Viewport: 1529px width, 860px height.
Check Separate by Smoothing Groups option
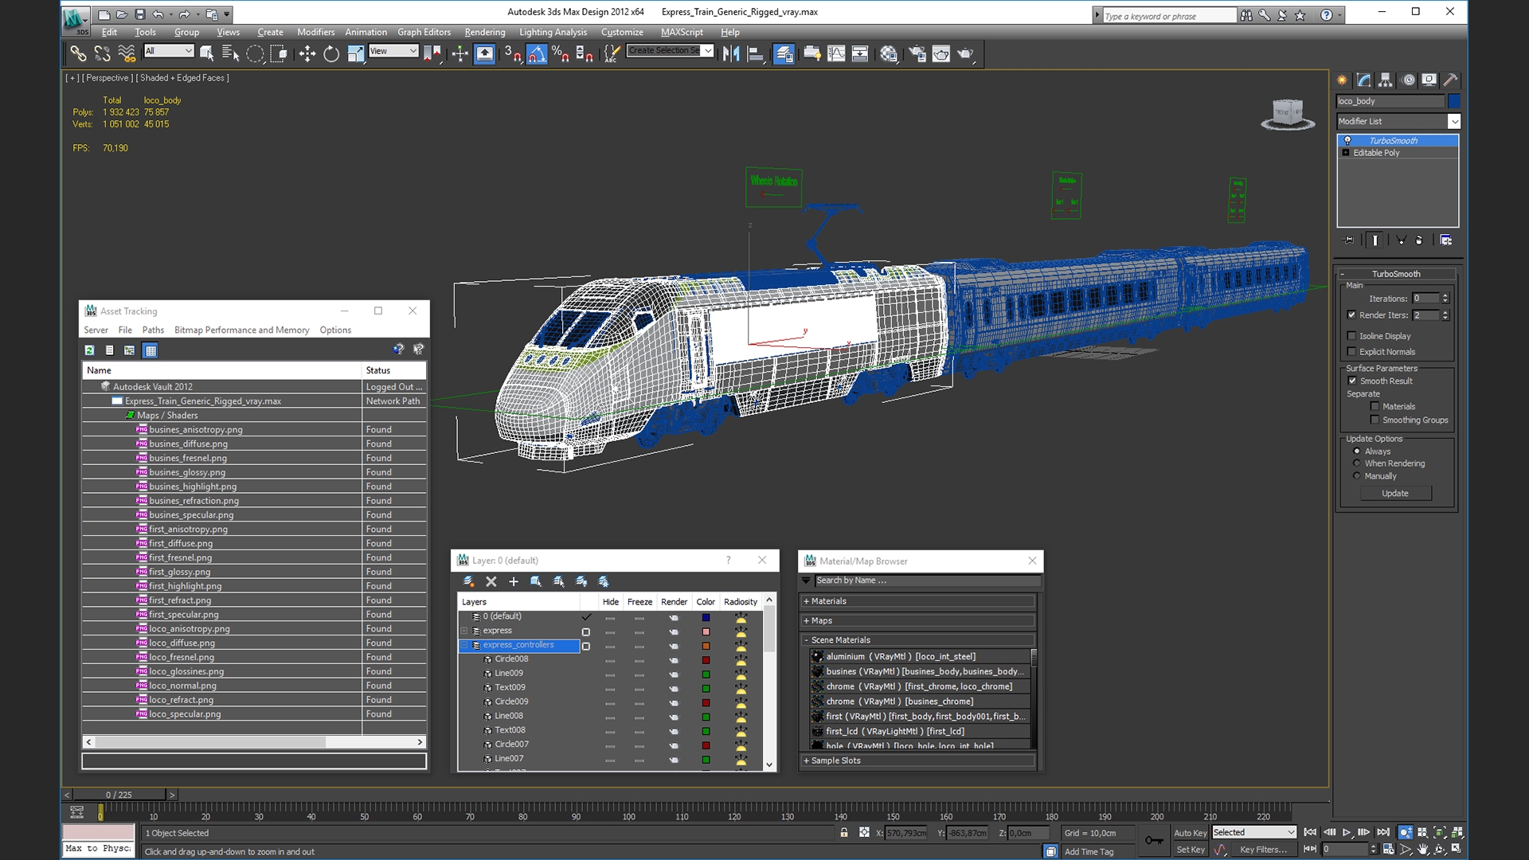click(x=1375, y=420)
